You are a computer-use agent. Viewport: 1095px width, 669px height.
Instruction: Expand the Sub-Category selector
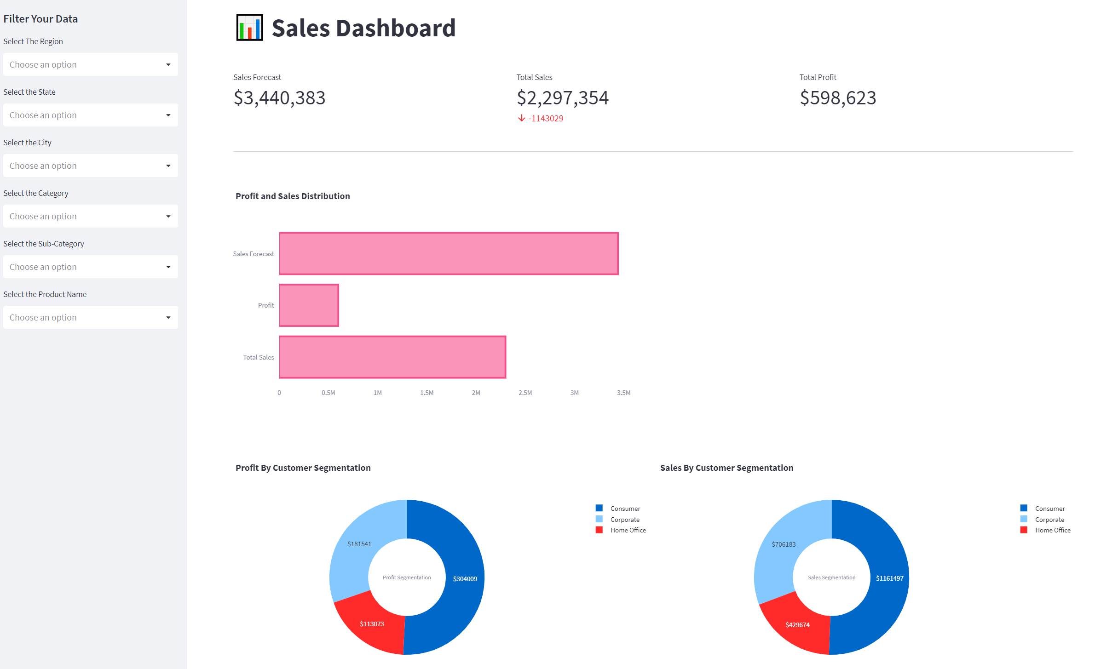click(90, 267)
